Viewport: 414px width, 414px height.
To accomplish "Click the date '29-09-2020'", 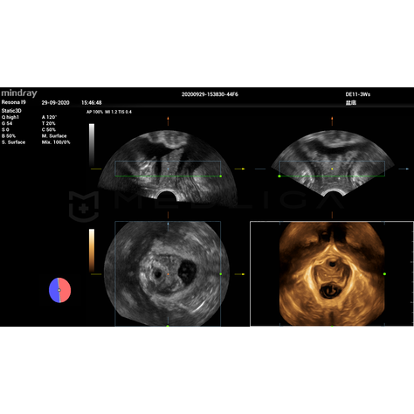I will pyautogui.click(x=55, y=102).
